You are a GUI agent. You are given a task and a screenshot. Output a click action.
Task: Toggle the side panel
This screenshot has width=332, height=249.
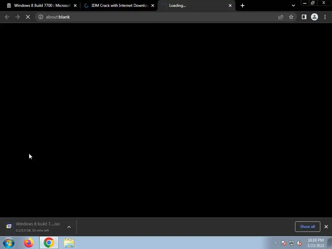point(304,17)
